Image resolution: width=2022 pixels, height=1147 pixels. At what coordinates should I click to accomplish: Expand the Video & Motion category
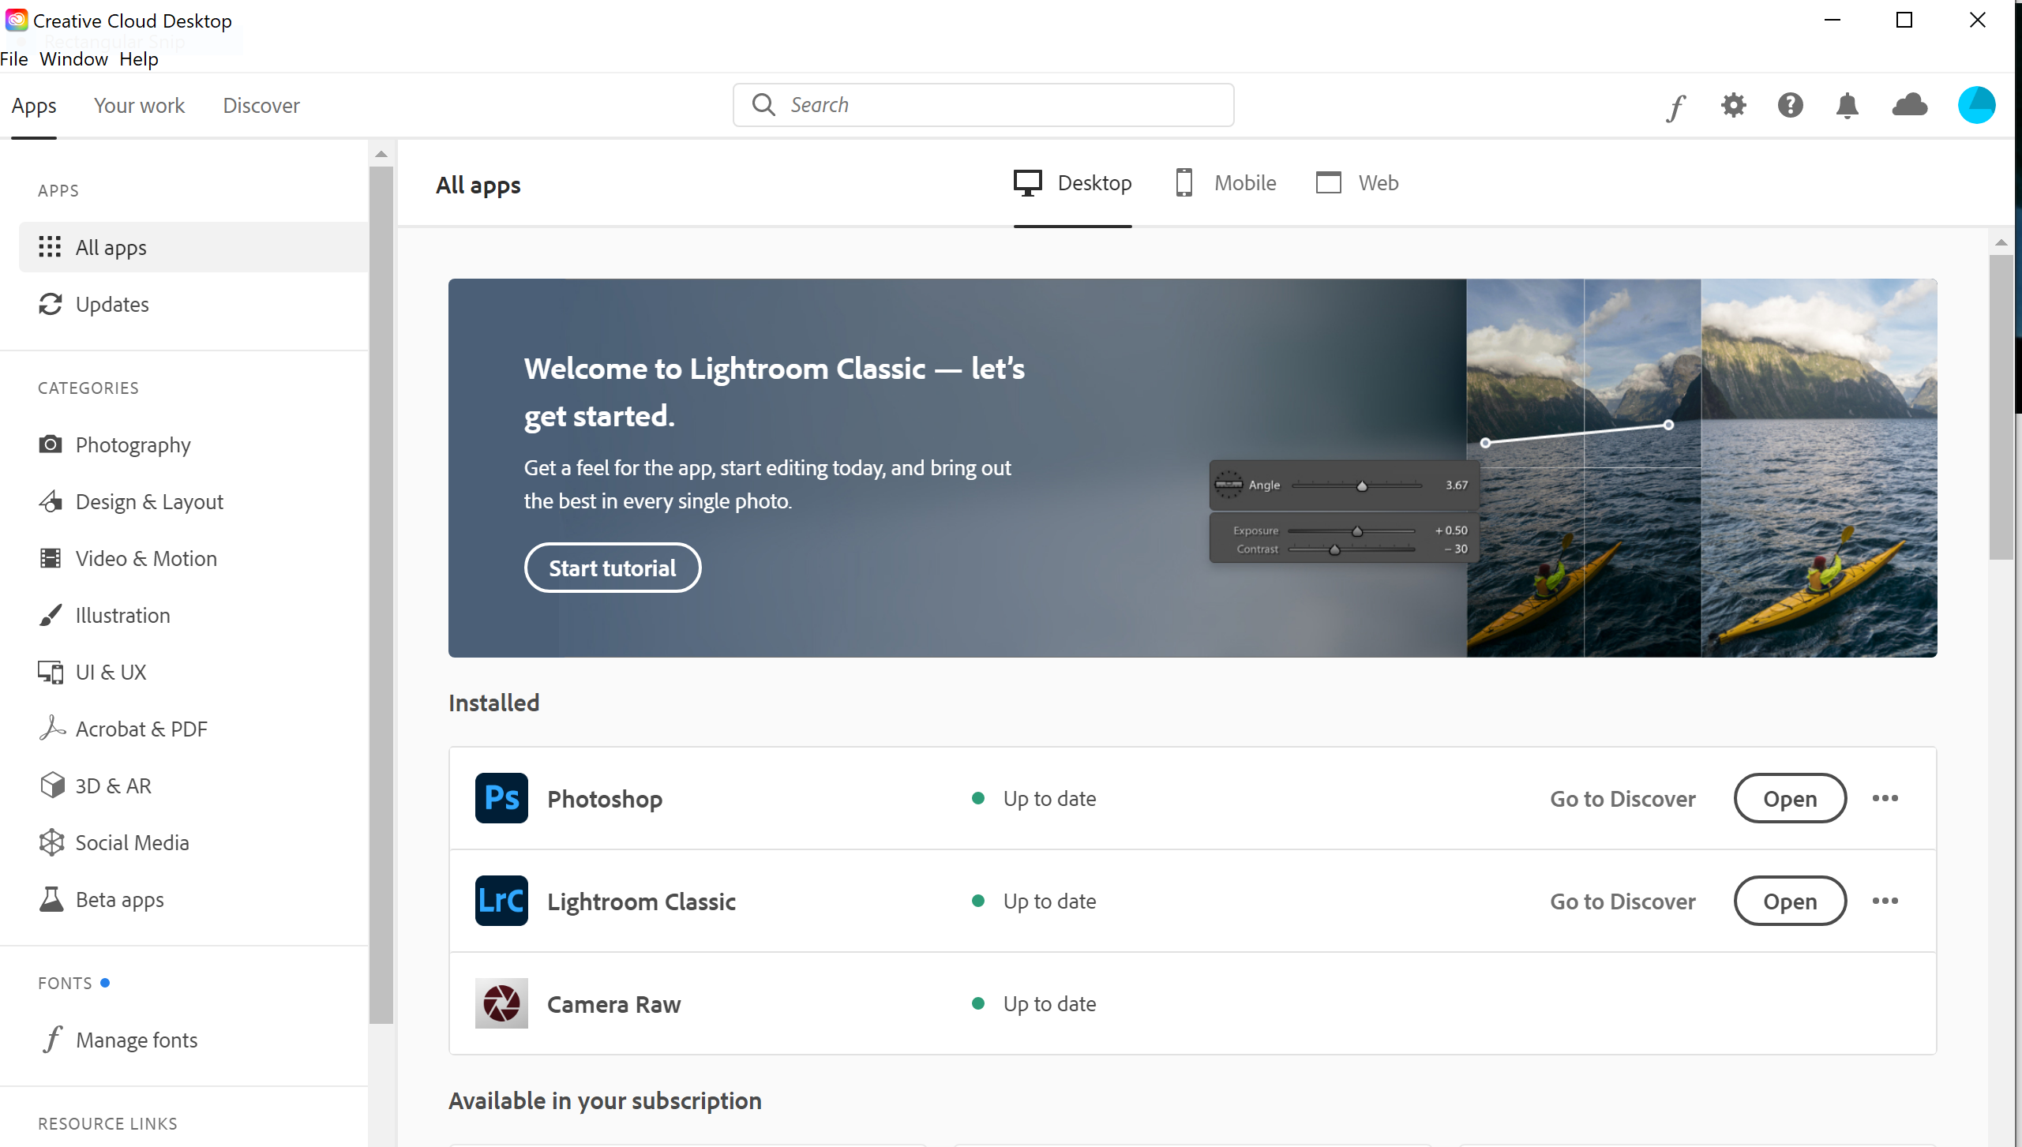click(x=146, y=558)
